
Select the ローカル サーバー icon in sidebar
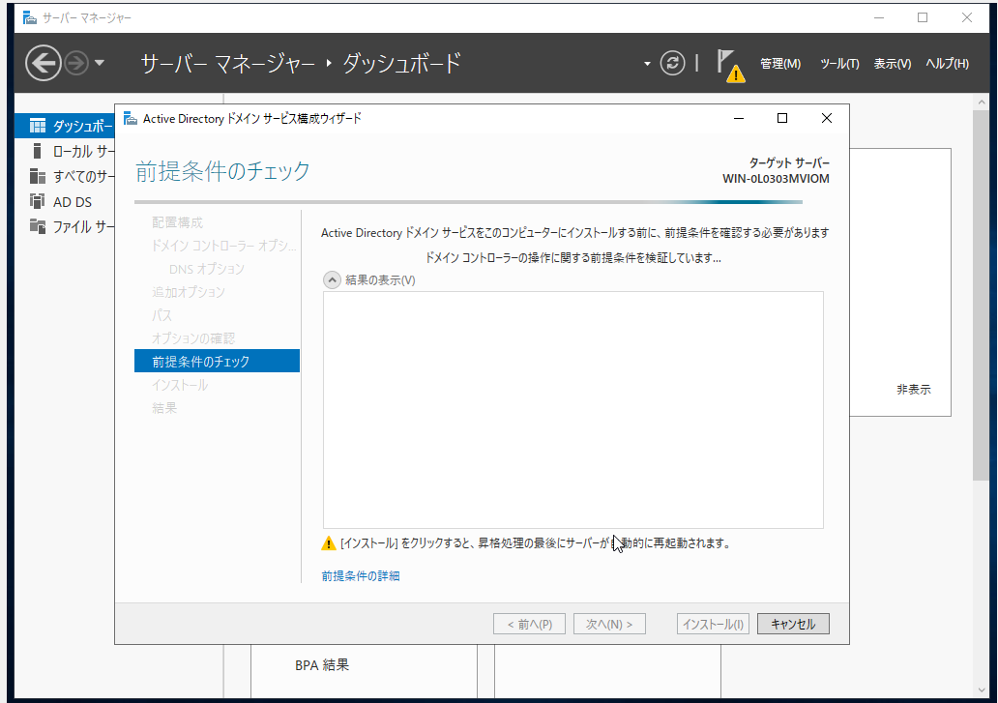37,151
